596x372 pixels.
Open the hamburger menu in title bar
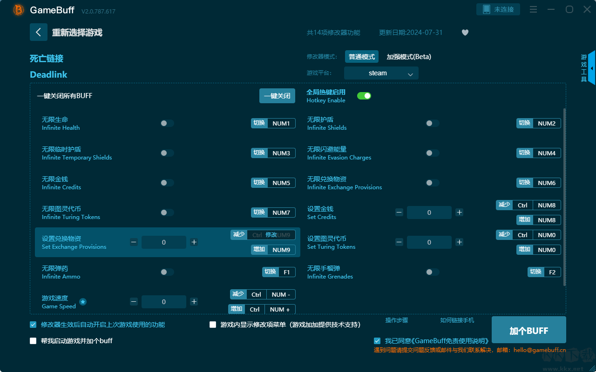(x=534, y=9)
